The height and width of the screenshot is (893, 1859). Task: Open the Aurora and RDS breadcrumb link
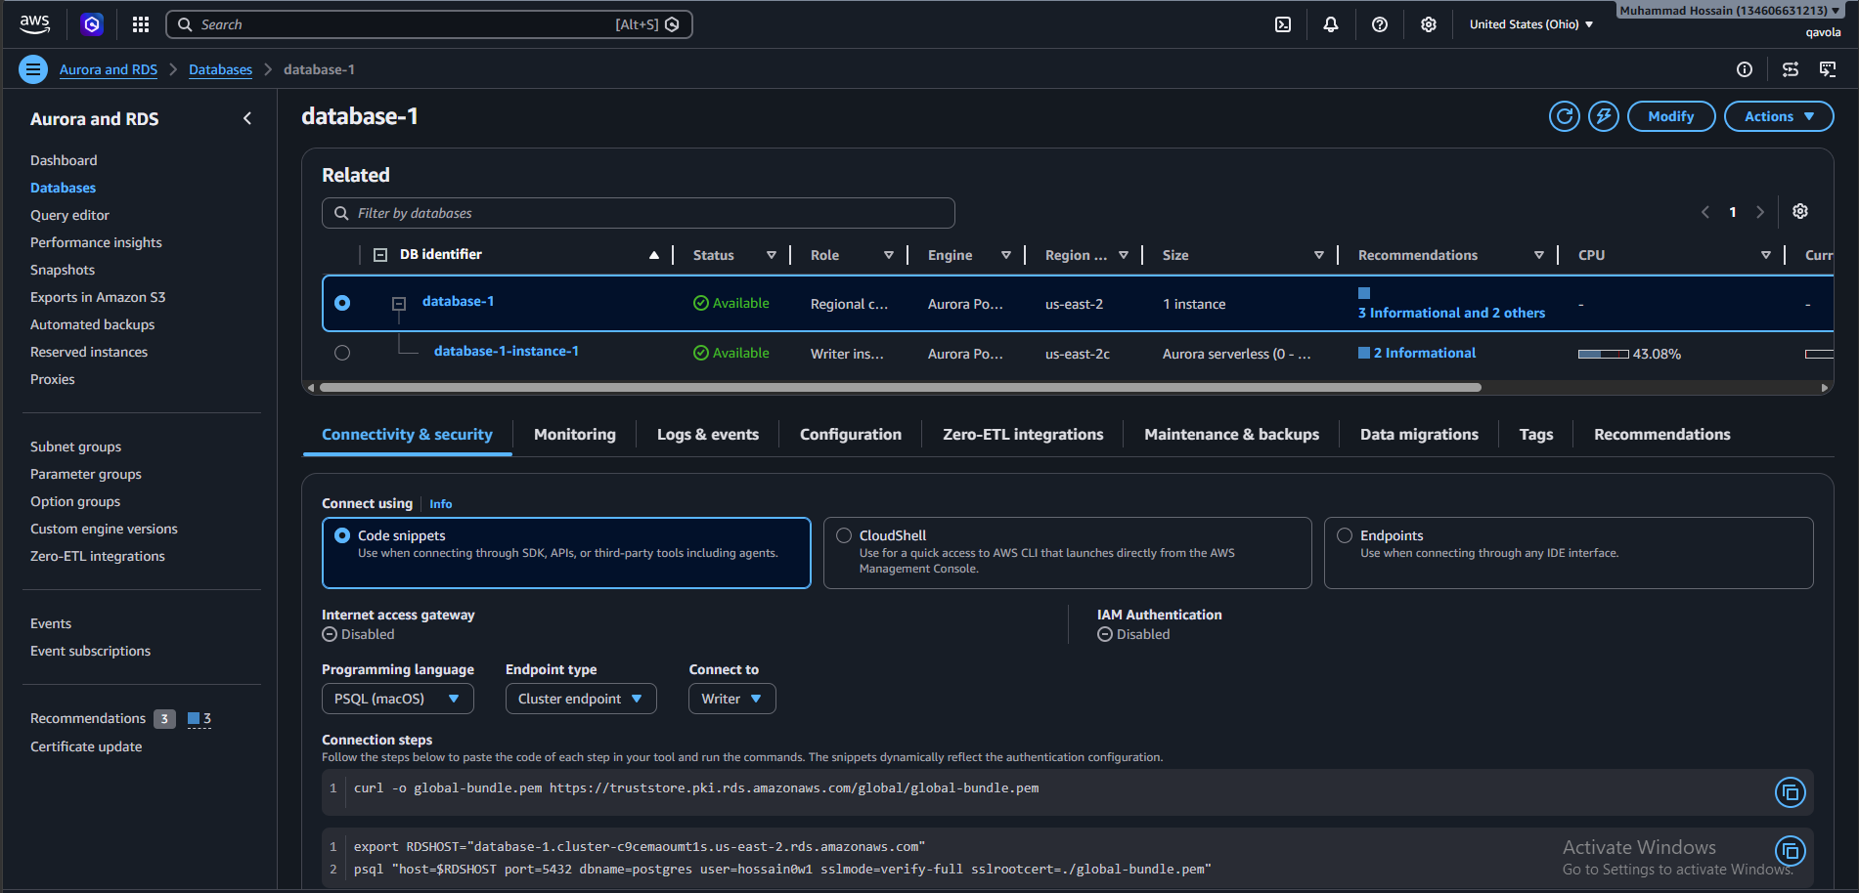point(109,69)
